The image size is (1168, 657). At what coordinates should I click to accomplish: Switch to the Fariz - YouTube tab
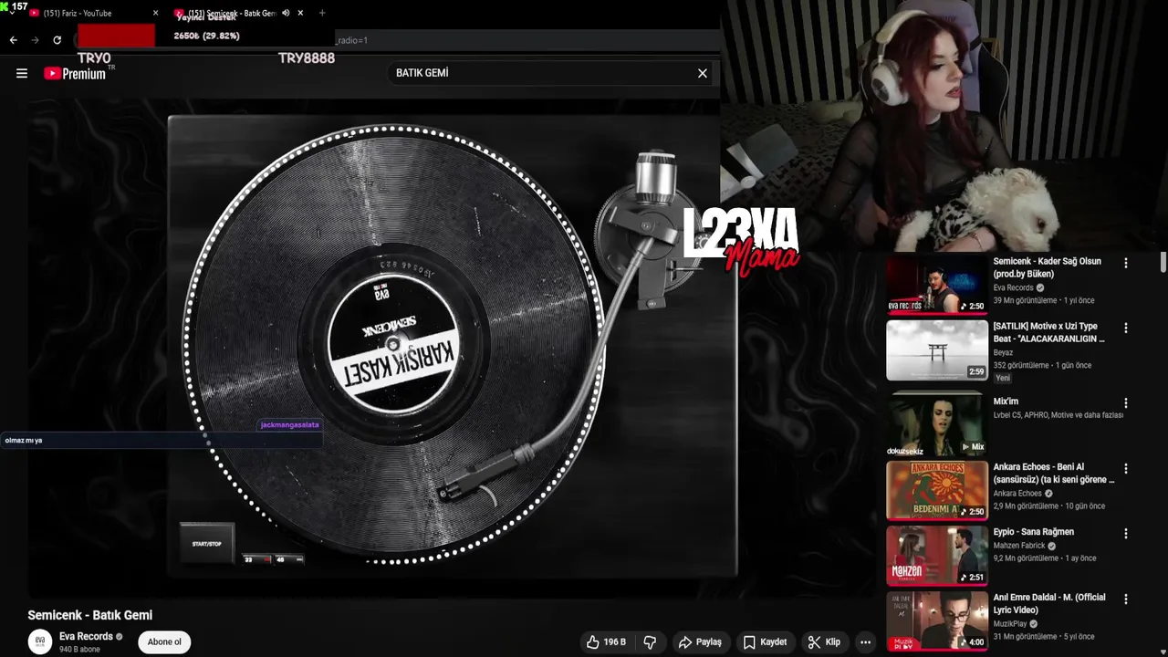click(87, 13)
